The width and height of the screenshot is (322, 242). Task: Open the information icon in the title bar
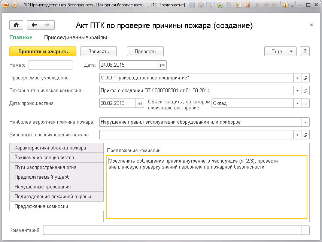point(286,5)
